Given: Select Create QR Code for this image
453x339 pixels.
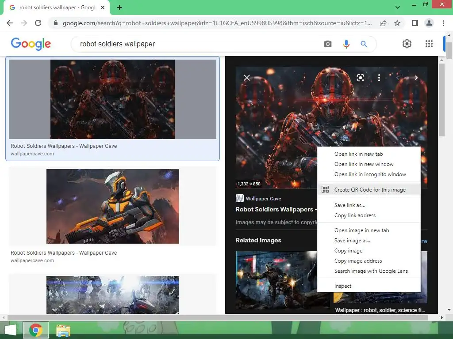Looking at the screenshot, I should (x=369, y=190).
